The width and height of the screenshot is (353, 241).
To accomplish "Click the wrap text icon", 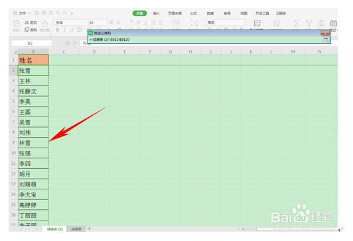I will coord(194,23).
